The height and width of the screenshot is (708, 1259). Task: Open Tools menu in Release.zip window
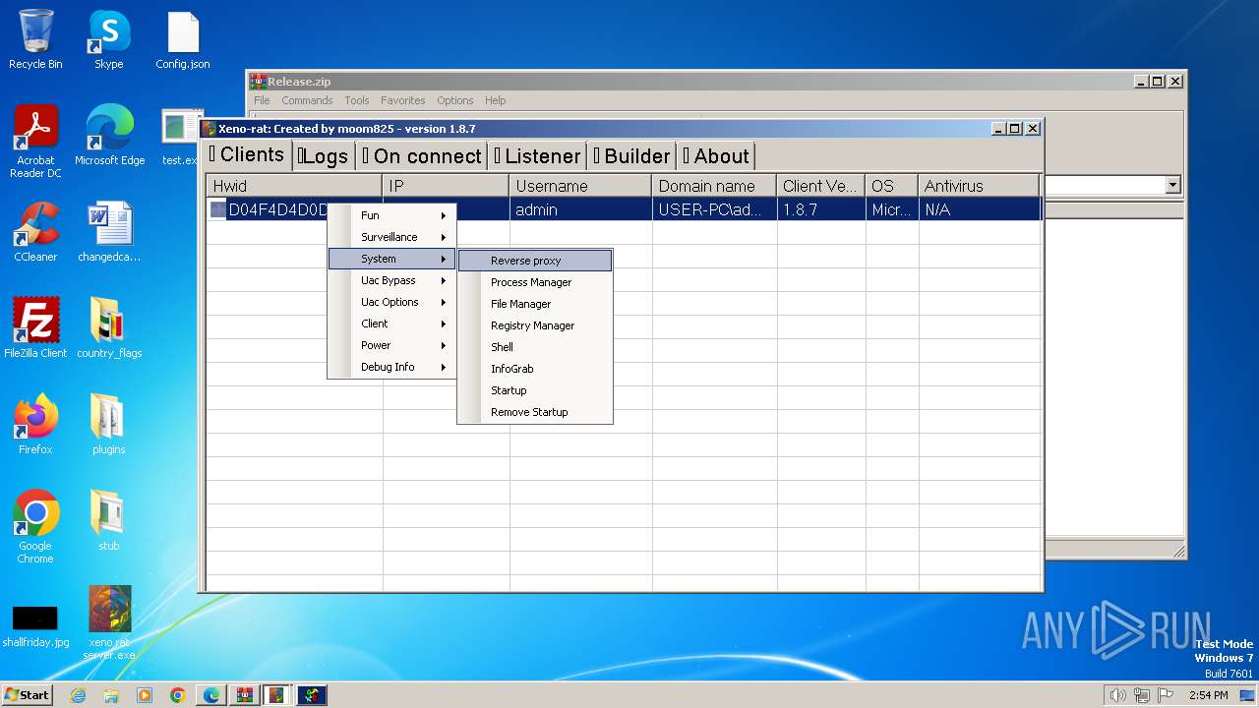[x=357, y=100]
